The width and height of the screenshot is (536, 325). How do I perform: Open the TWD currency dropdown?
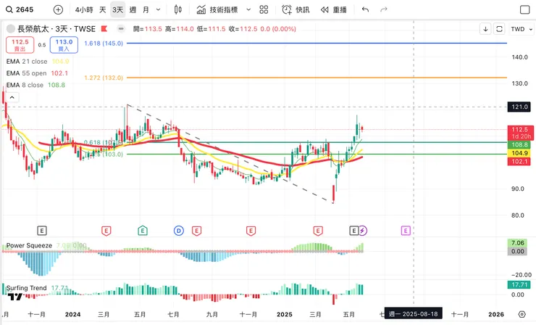click(x=522, y=29)
